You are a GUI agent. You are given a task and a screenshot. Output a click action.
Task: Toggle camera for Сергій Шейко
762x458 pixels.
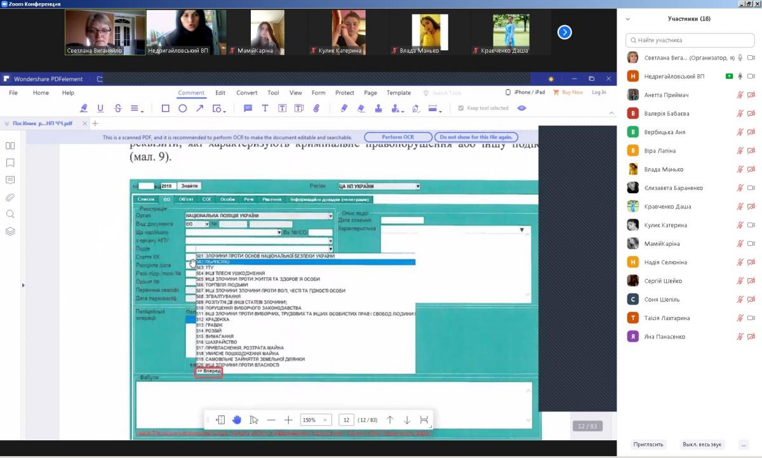pos(751,281)
